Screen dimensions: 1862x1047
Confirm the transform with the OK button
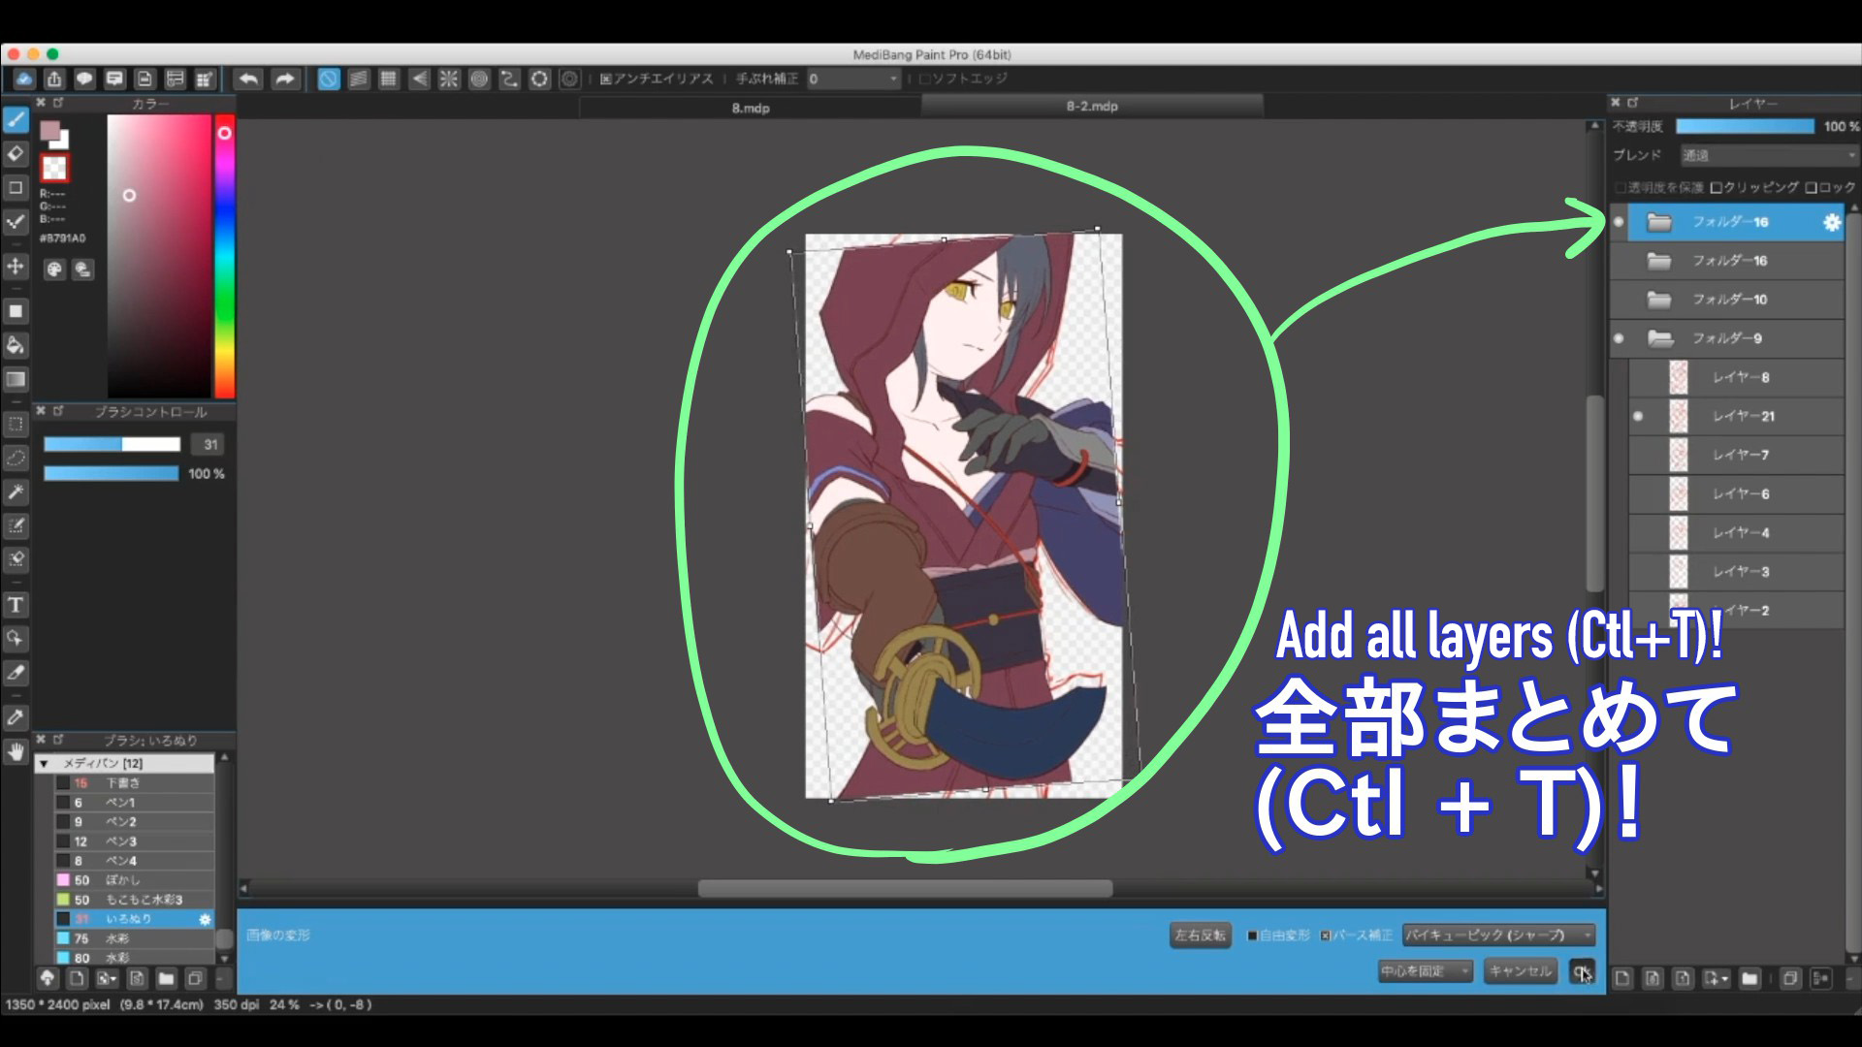click(x=1582, y=970)
